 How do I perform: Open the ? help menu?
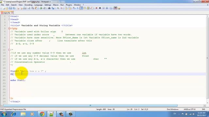tap(83, 5)
